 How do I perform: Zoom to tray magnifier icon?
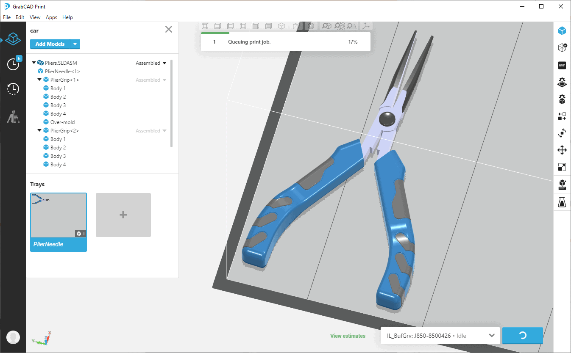pos(352,26)
